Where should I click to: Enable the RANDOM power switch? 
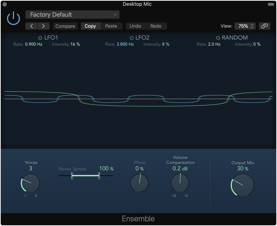(218, 38)
